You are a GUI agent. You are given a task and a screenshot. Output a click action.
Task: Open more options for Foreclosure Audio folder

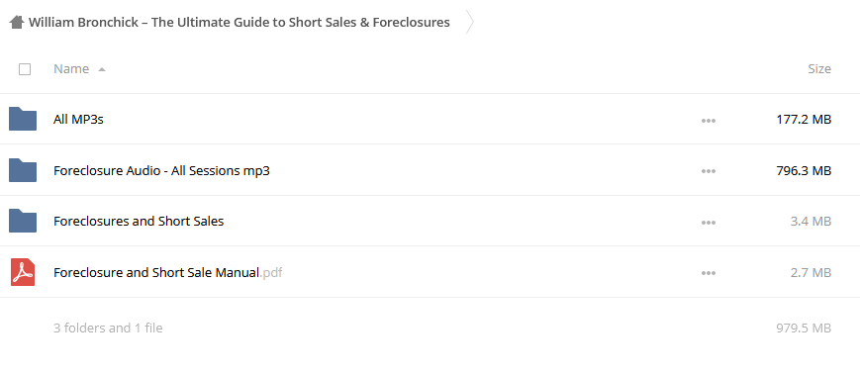708,171
